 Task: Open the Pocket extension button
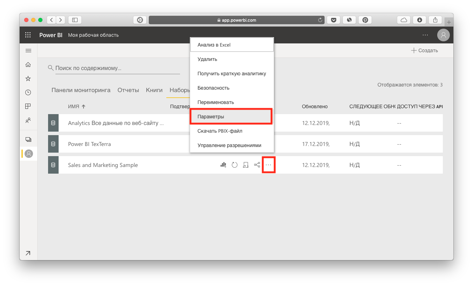[x=333, y=20]
